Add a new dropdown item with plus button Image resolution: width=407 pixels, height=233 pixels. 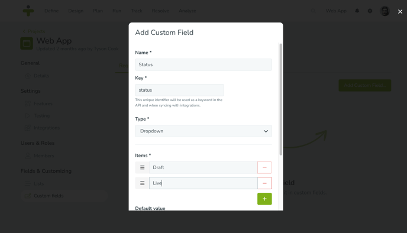pos(264,199)
